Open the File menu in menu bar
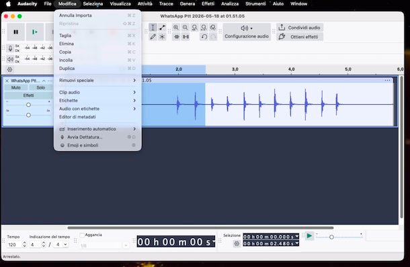Image resolution: width=410 pixels, height=267 pixels. point(48,3)
